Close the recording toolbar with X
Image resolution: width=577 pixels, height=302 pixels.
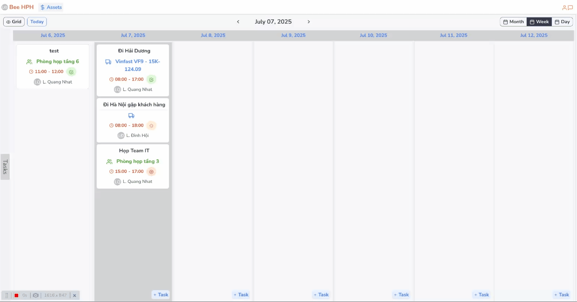tap(75, 296)
